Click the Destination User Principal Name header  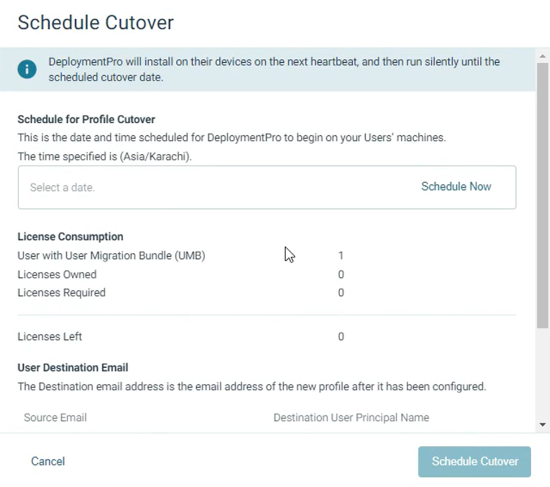(x=351, y=418)
